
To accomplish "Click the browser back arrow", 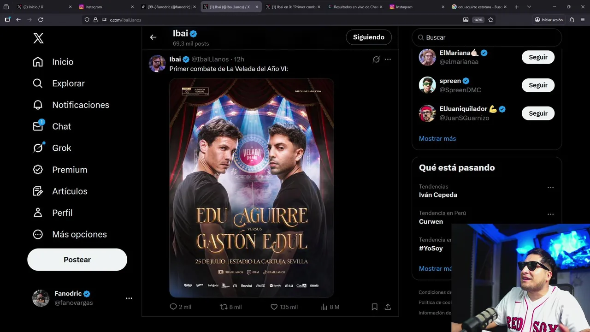I will 18,20.
